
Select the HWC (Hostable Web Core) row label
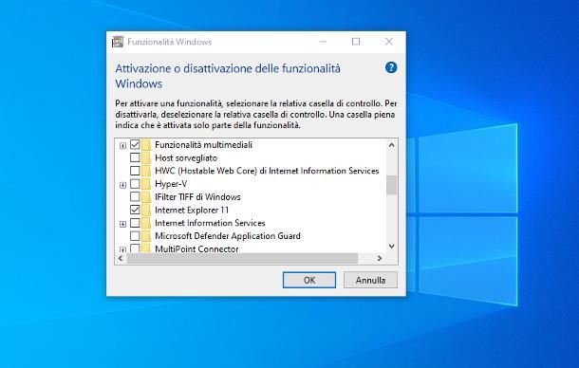[x=267, y=171]
